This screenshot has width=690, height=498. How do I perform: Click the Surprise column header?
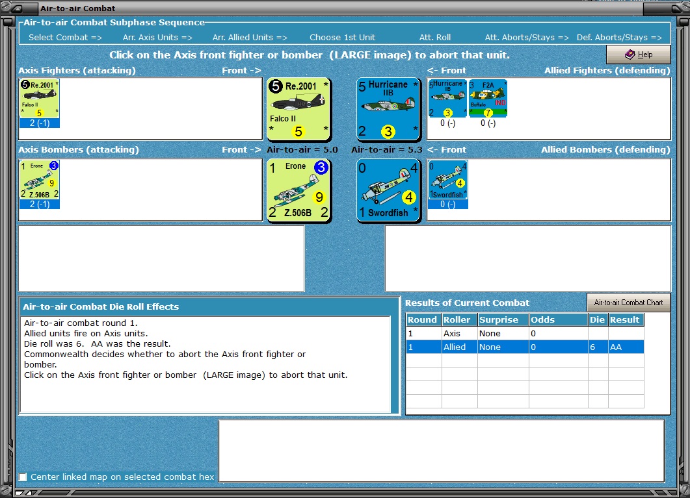pos(503,319)
